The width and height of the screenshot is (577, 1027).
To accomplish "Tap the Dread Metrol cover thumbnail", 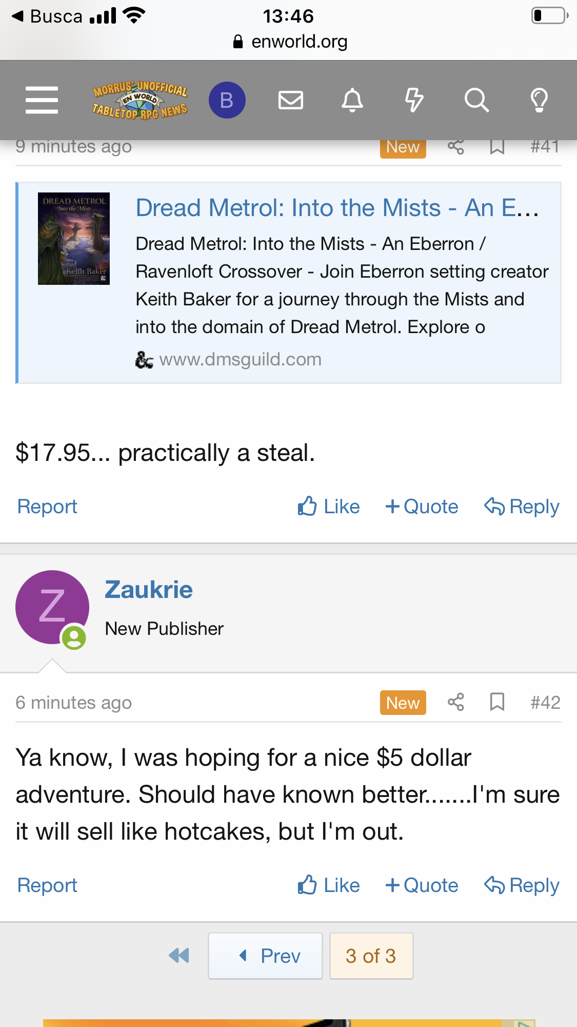I will [x=74, y=239].
